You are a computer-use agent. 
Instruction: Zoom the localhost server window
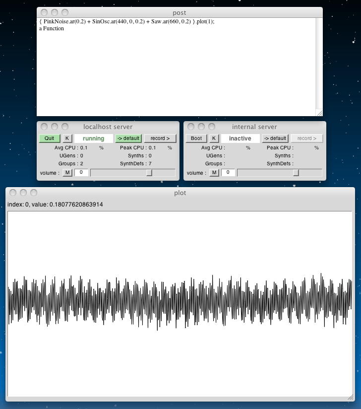pyautogui.click(x=65, y=127)
